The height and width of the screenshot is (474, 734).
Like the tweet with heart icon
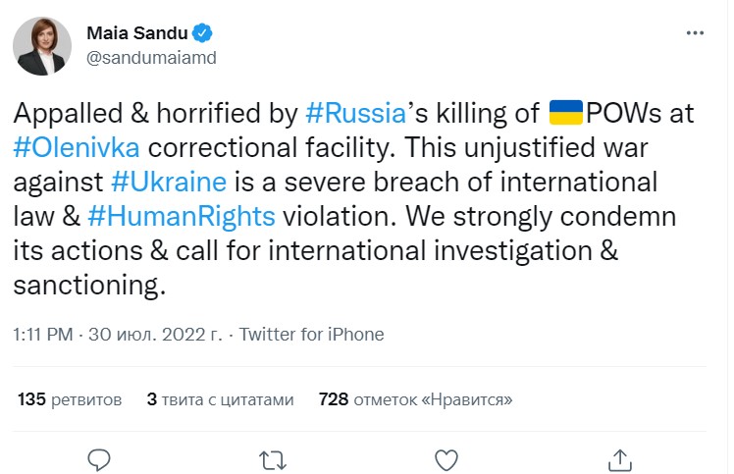tap(446, 458)
